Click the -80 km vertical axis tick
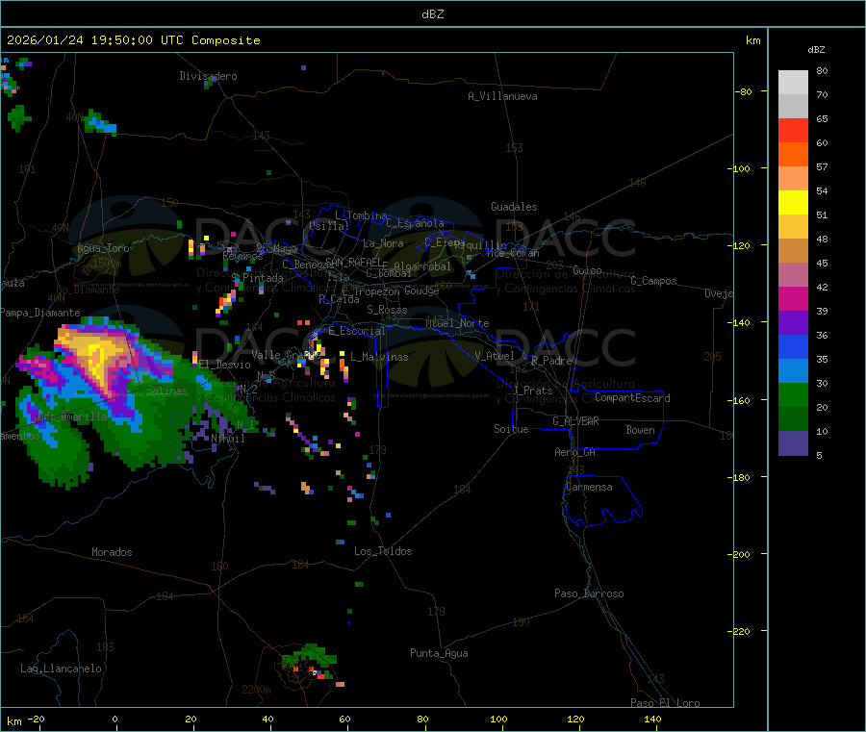 pyautogui.click(x=744, y=91)
